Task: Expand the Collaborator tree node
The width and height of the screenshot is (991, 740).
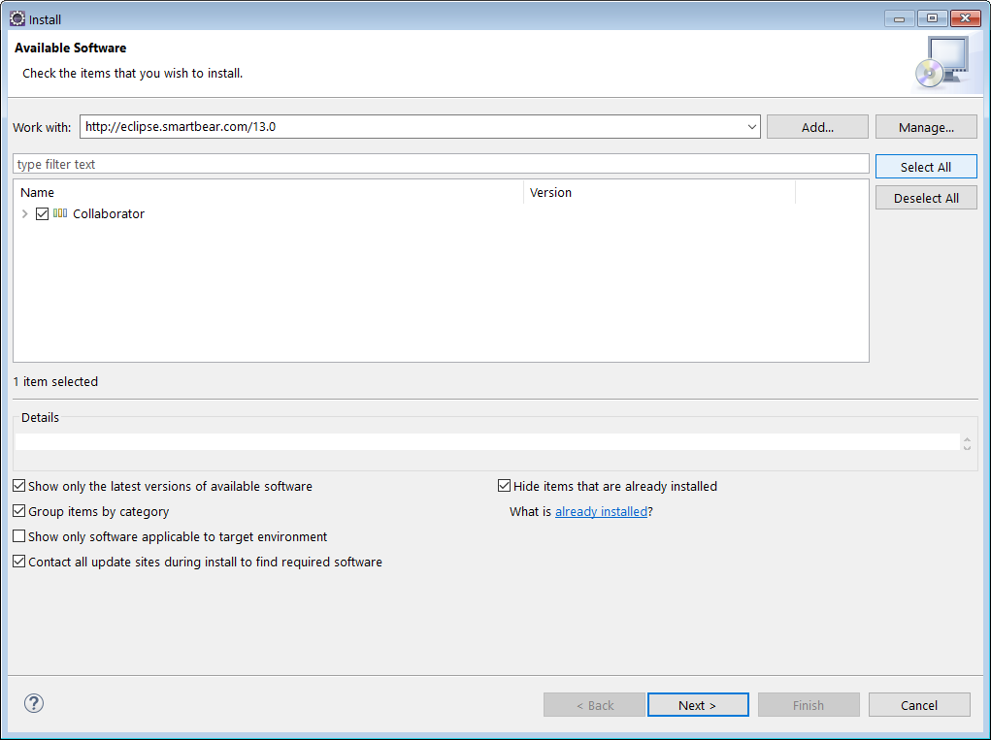Action: point(25,213)
